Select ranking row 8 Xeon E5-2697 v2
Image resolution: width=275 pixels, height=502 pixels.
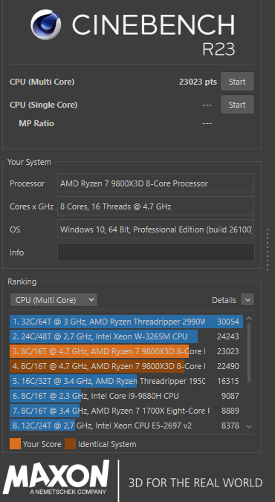pyautogui.click(x=126, y=426)
